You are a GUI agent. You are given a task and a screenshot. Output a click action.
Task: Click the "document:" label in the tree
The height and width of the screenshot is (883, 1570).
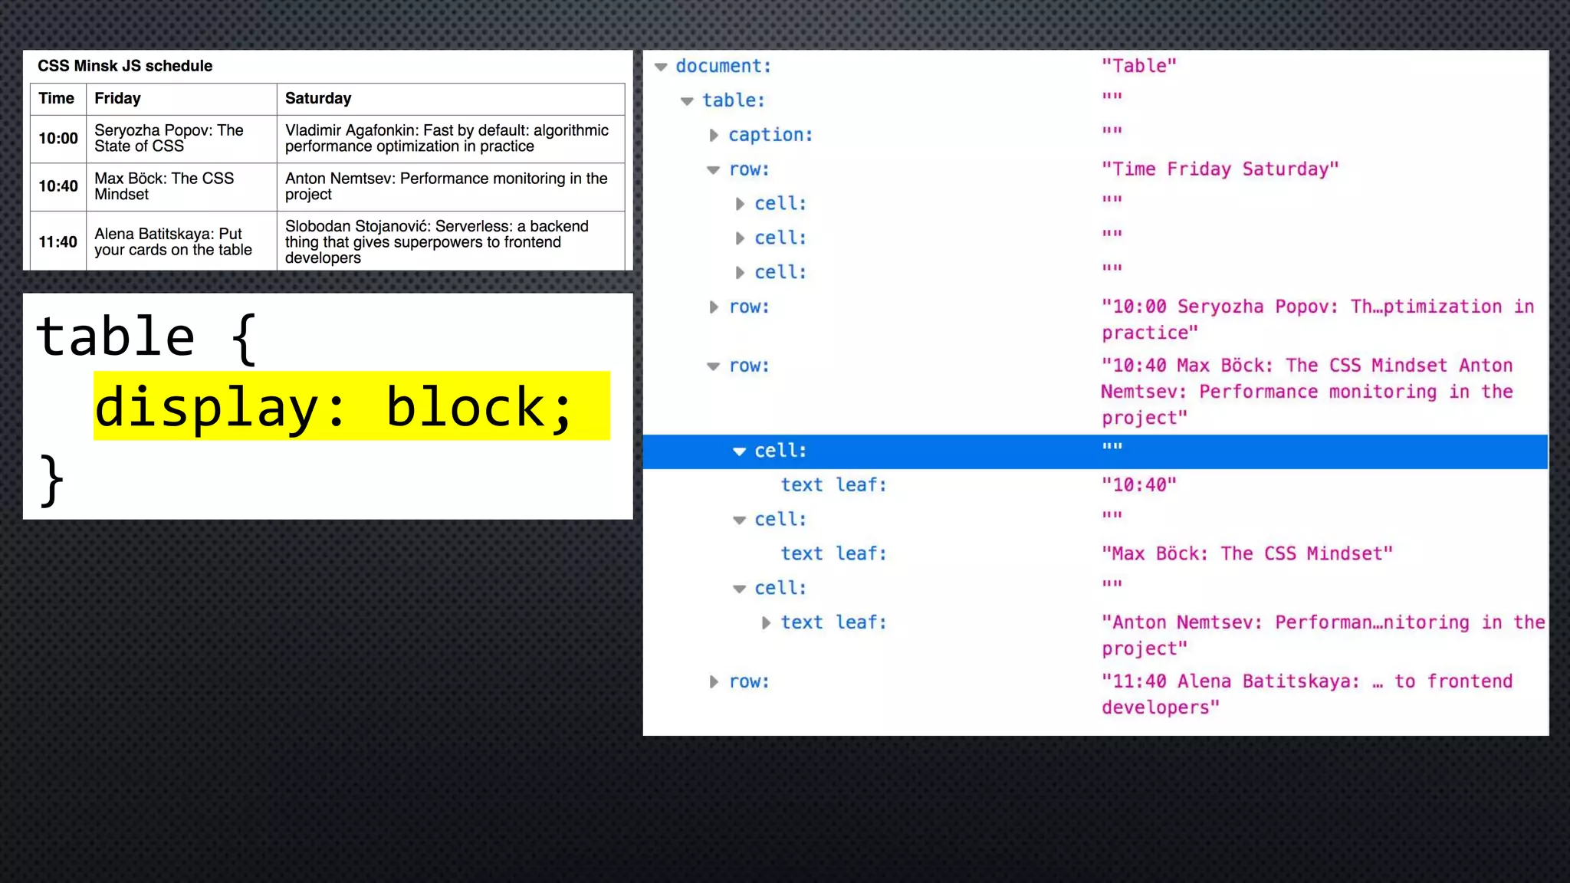tap(723, 66)
